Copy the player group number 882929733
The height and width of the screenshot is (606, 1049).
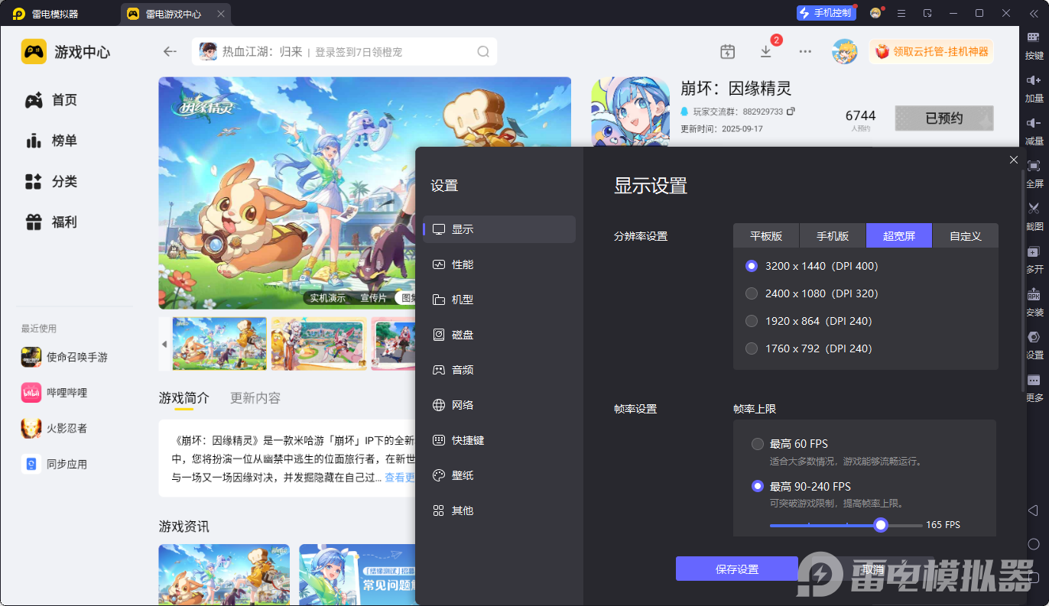click(791, 111)
